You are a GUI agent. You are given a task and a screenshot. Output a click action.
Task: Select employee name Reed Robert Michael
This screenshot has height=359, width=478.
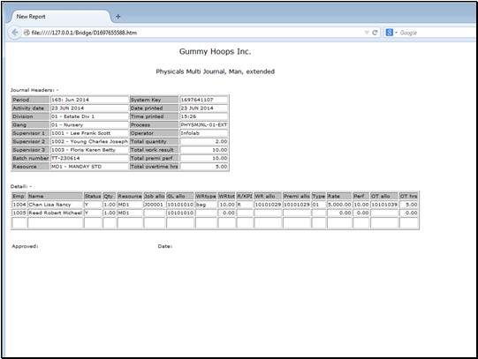point(55,213)
